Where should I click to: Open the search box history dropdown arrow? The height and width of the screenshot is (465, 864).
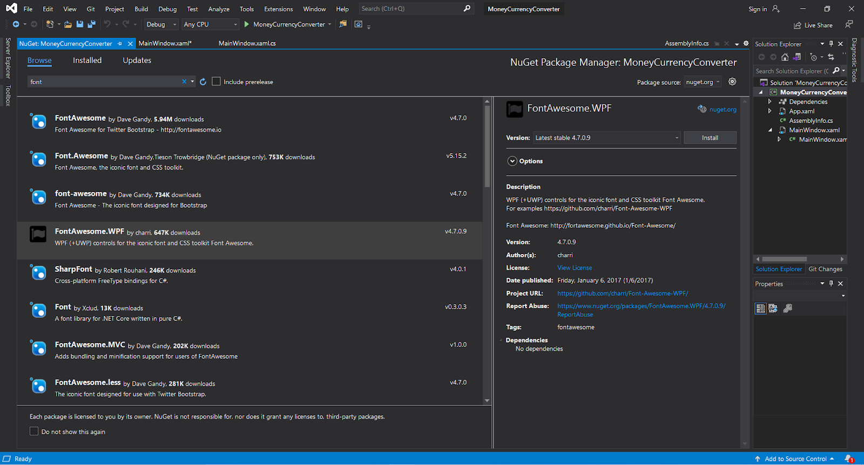[192, 82]
